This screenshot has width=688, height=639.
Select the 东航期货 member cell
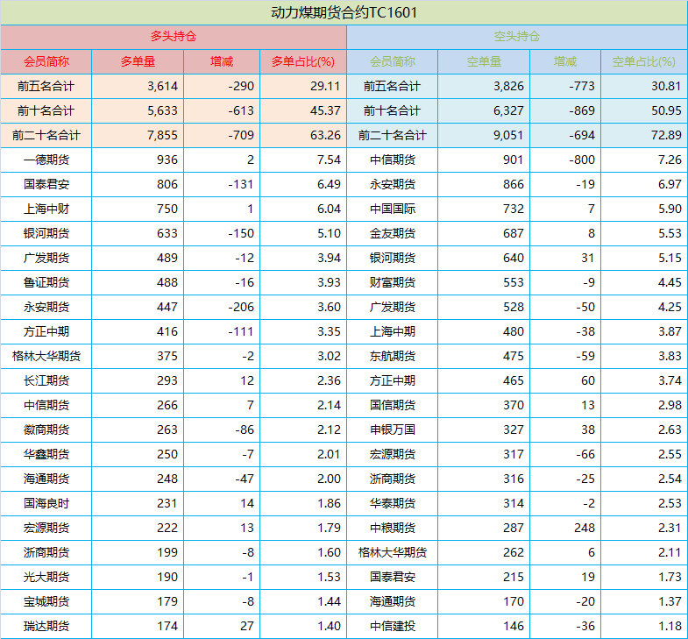pyautogui.click(x=393, y=356)
